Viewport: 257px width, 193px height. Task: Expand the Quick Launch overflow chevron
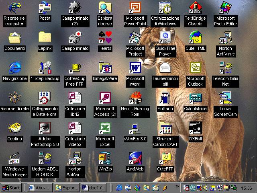click(177, 186)
